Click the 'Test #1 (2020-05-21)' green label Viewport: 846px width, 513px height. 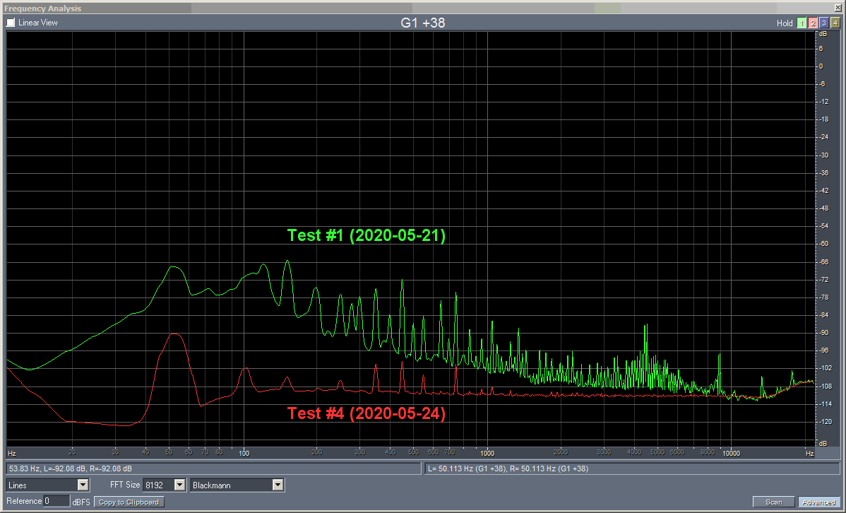tap(367, 235)
